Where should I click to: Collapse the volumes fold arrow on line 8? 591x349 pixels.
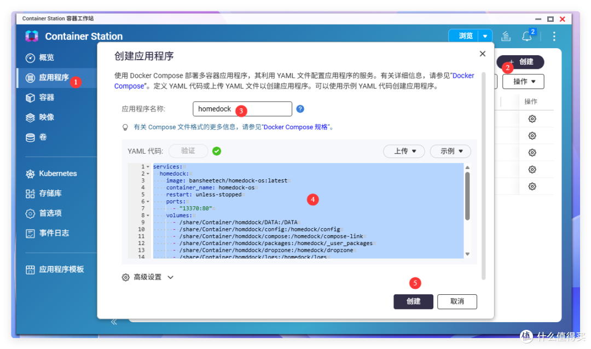click(x=148, y=216)
